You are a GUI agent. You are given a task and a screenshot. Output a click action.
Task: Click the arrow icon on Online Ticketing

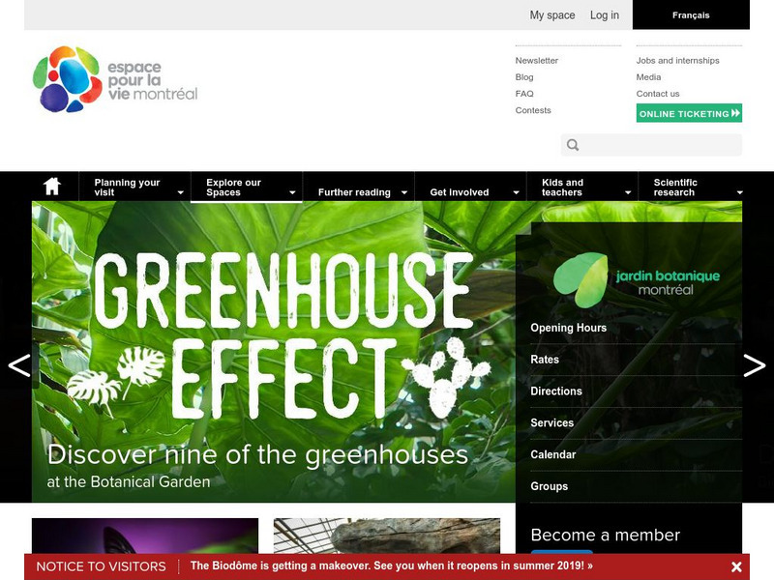[732, 113]
